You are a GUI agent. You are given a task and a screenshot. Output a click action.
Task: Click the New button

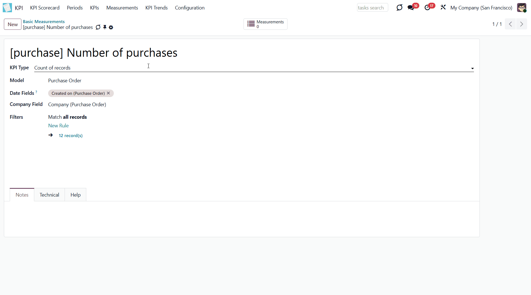click(13, 24)
